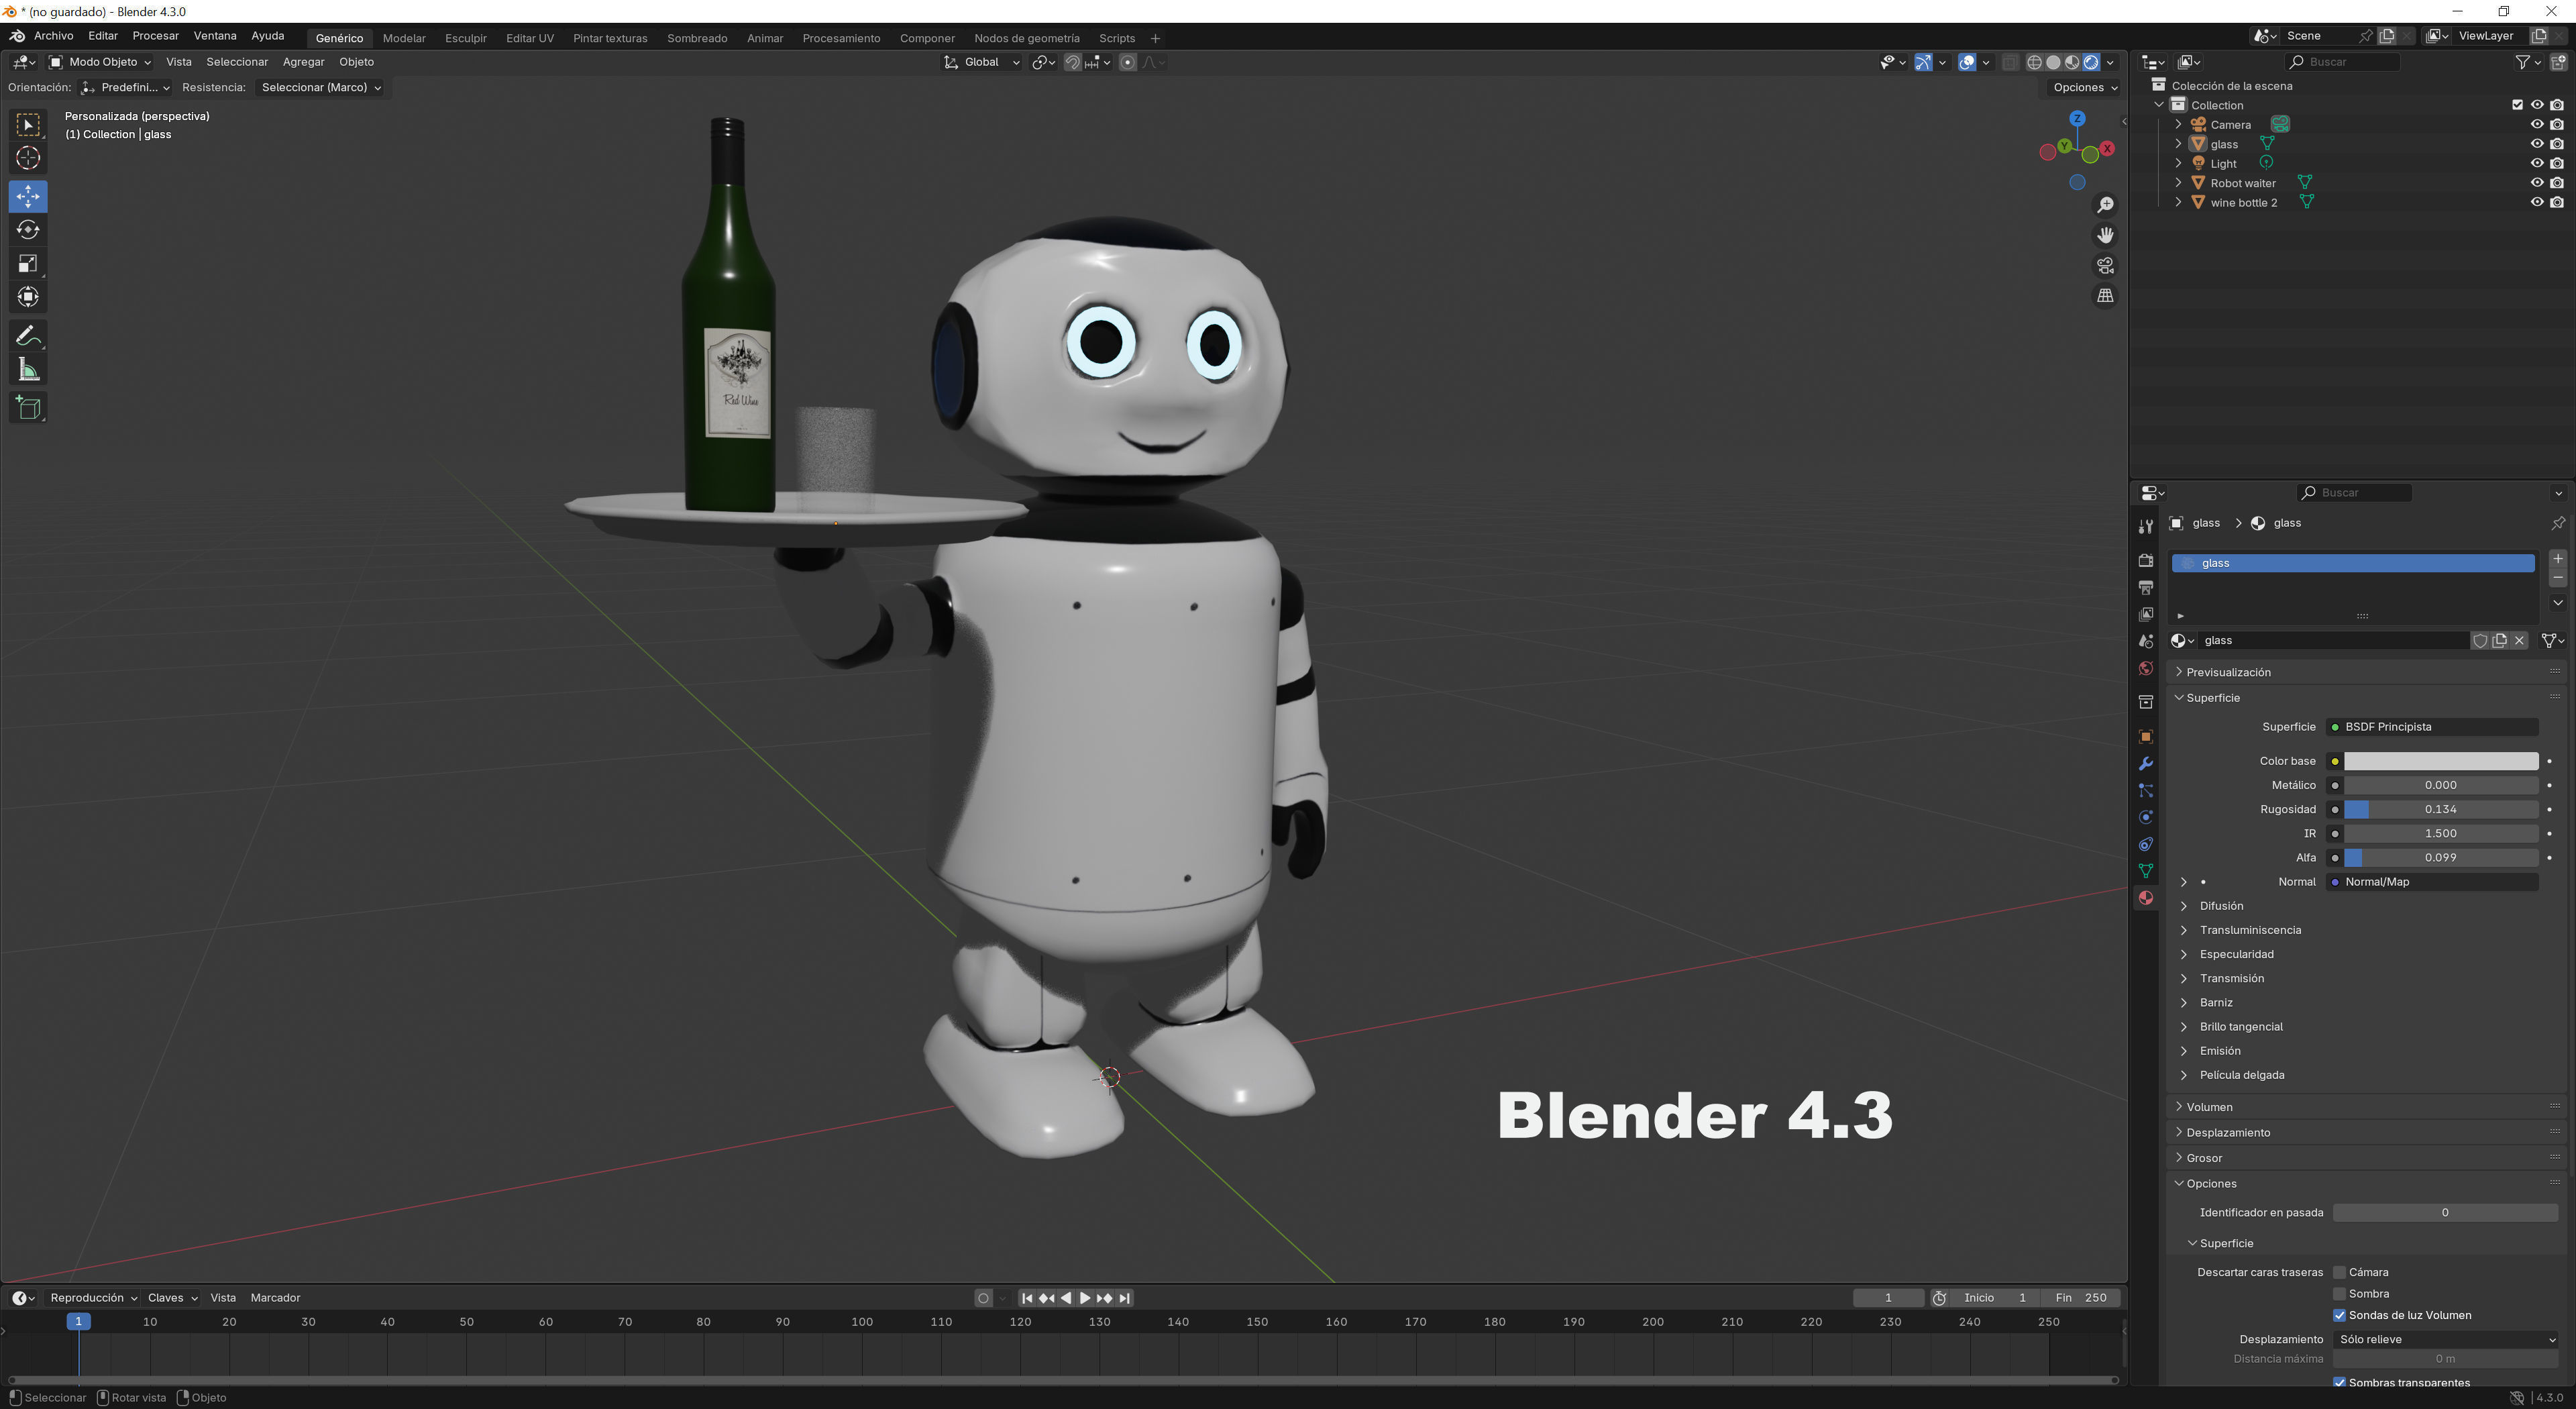This screenshot has width=2576, height=1409.
Task: Open the Render properties tab
Action: [2145, 560]
